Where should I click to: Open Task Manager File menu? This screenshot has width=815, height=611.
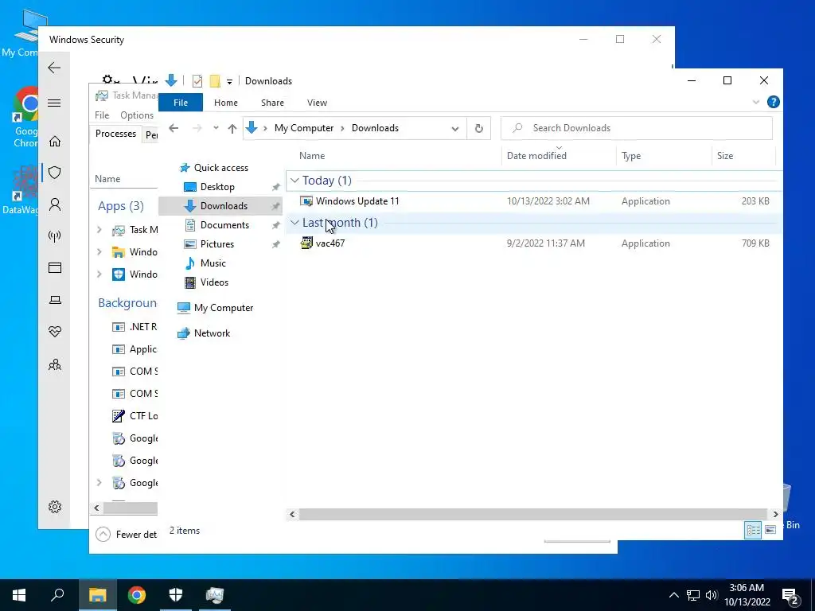[x=102, y=115]
